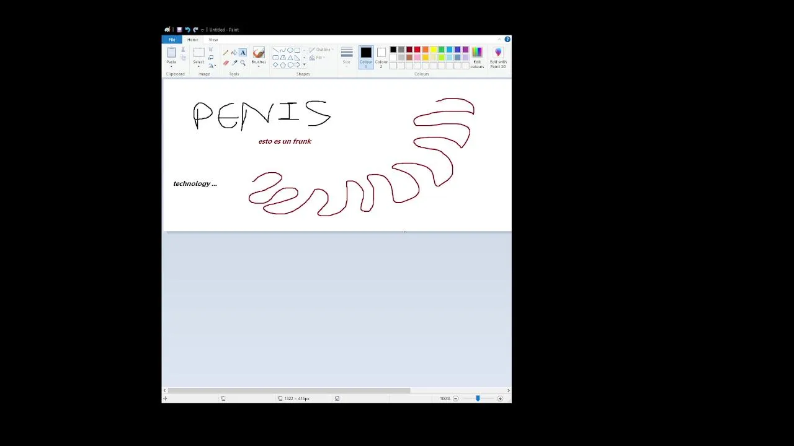Activate Colour 2 selector
This screenshot has height=446, width=794.
tap(381, 57)
